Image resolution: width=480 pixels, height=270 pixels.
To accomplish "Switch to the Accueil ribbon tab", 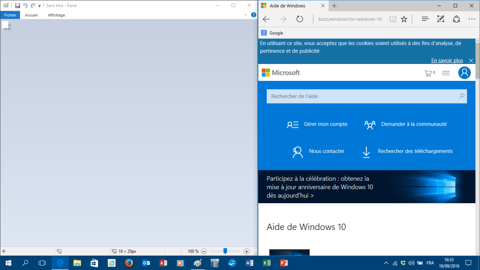I will tap(31, 15).
